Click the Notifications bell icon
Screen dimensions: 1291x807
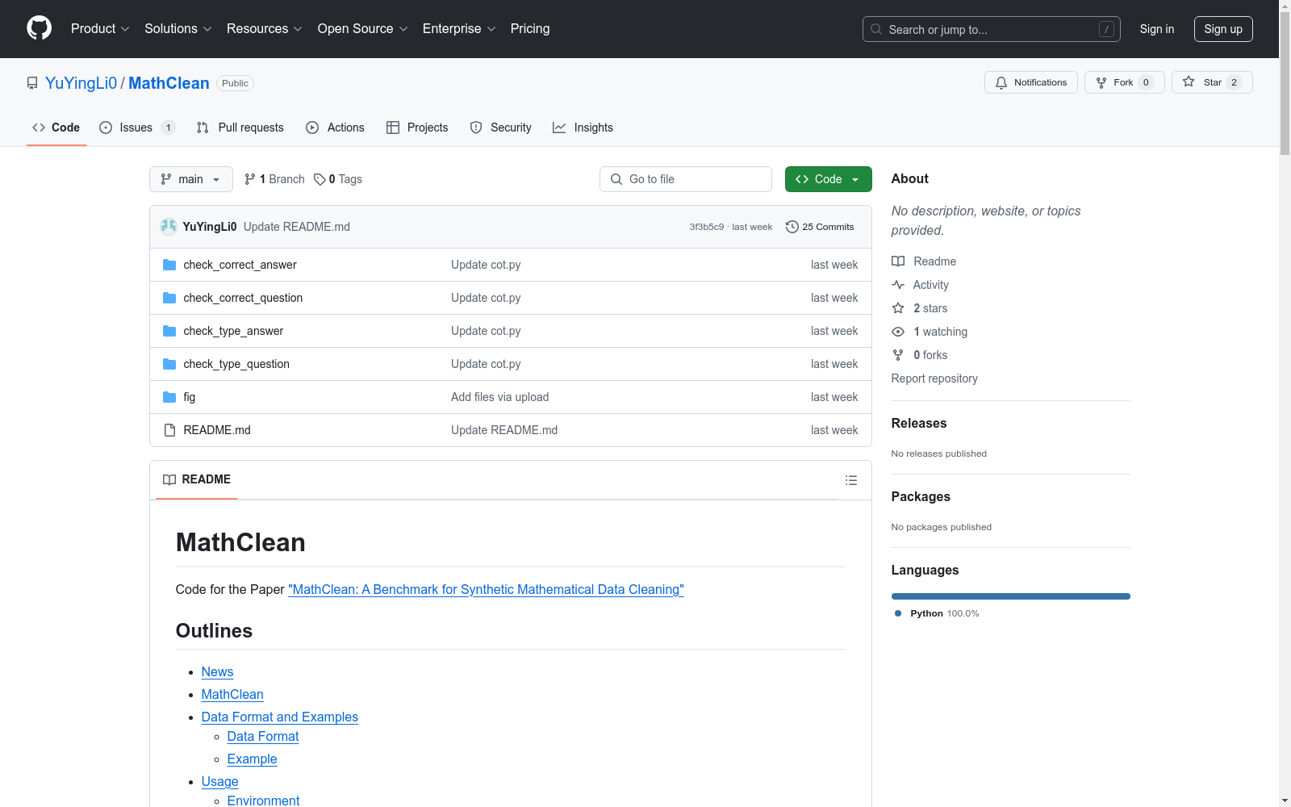[1001, 82]
